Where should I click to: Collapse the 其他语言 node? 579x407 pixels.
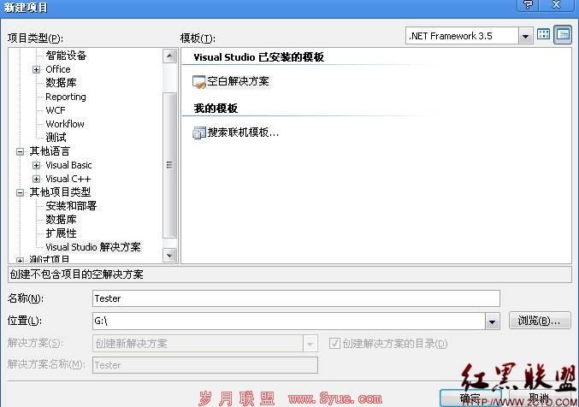(x=21, y=151)
